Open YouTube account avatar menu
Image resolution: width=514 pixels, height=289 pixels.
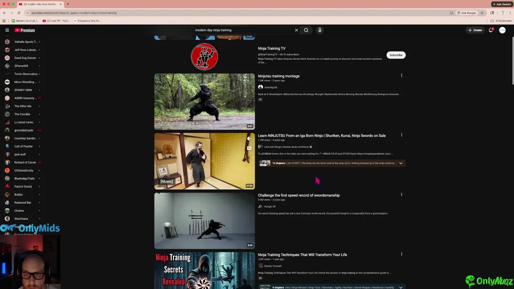coord(502,30)
